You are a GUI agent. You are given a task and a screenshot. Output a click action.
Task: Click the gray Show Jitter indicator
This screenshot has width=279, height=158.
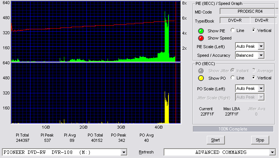pyautogui.click(x=201, y=71)
